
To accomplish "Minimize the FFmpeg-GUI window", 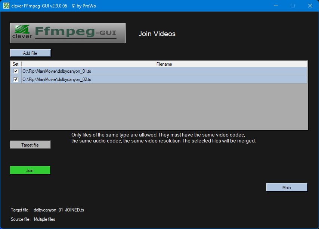I will tap(276, 6).
